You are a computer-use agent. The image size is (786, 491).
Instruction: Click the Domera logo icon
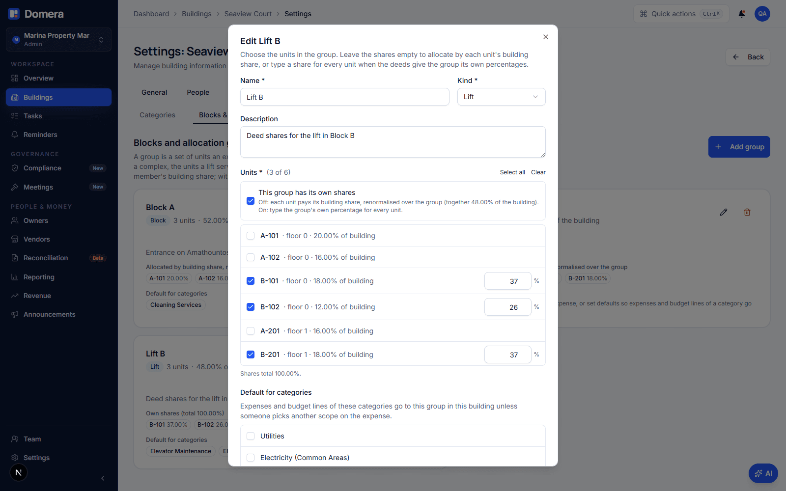click(14, 14)
